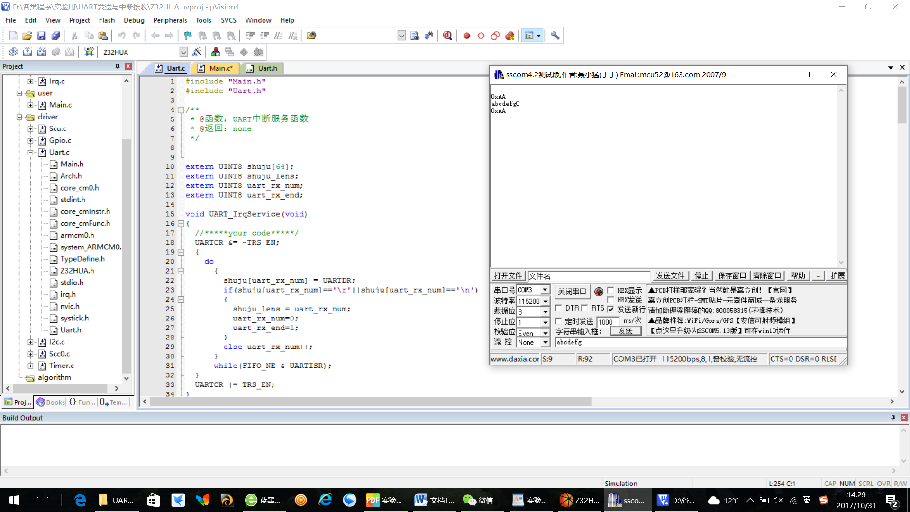
Task: Expand the Timer.c node in the project tree
Action: tap(30, 366)
